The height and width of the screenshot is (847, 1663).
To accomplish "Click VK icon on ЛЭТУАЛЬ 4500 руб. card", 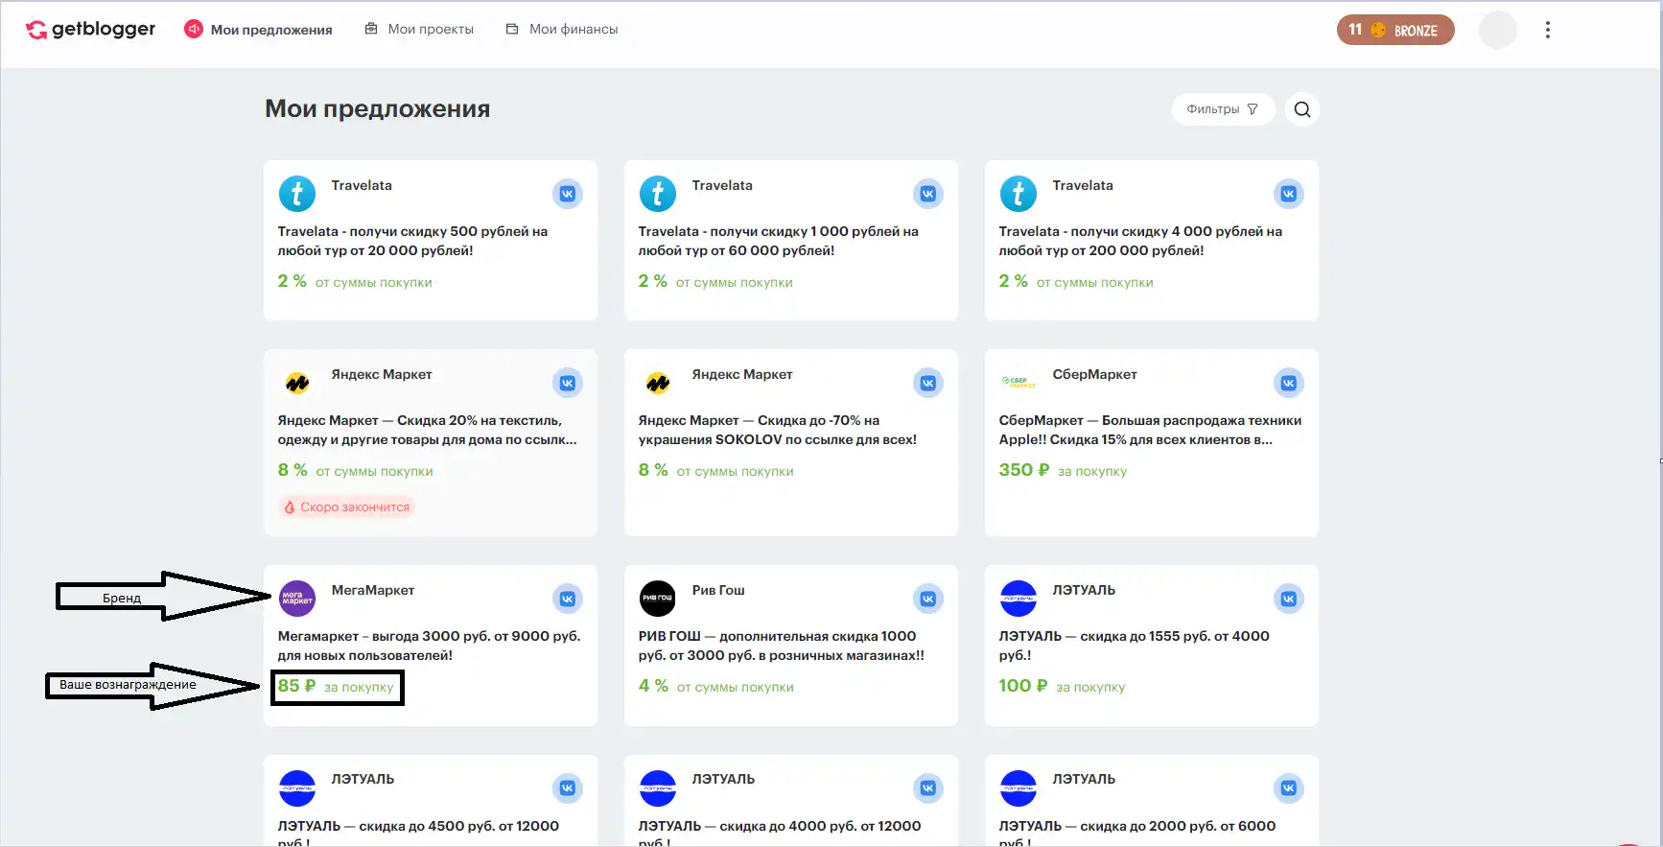I will (x=568, y=788).
